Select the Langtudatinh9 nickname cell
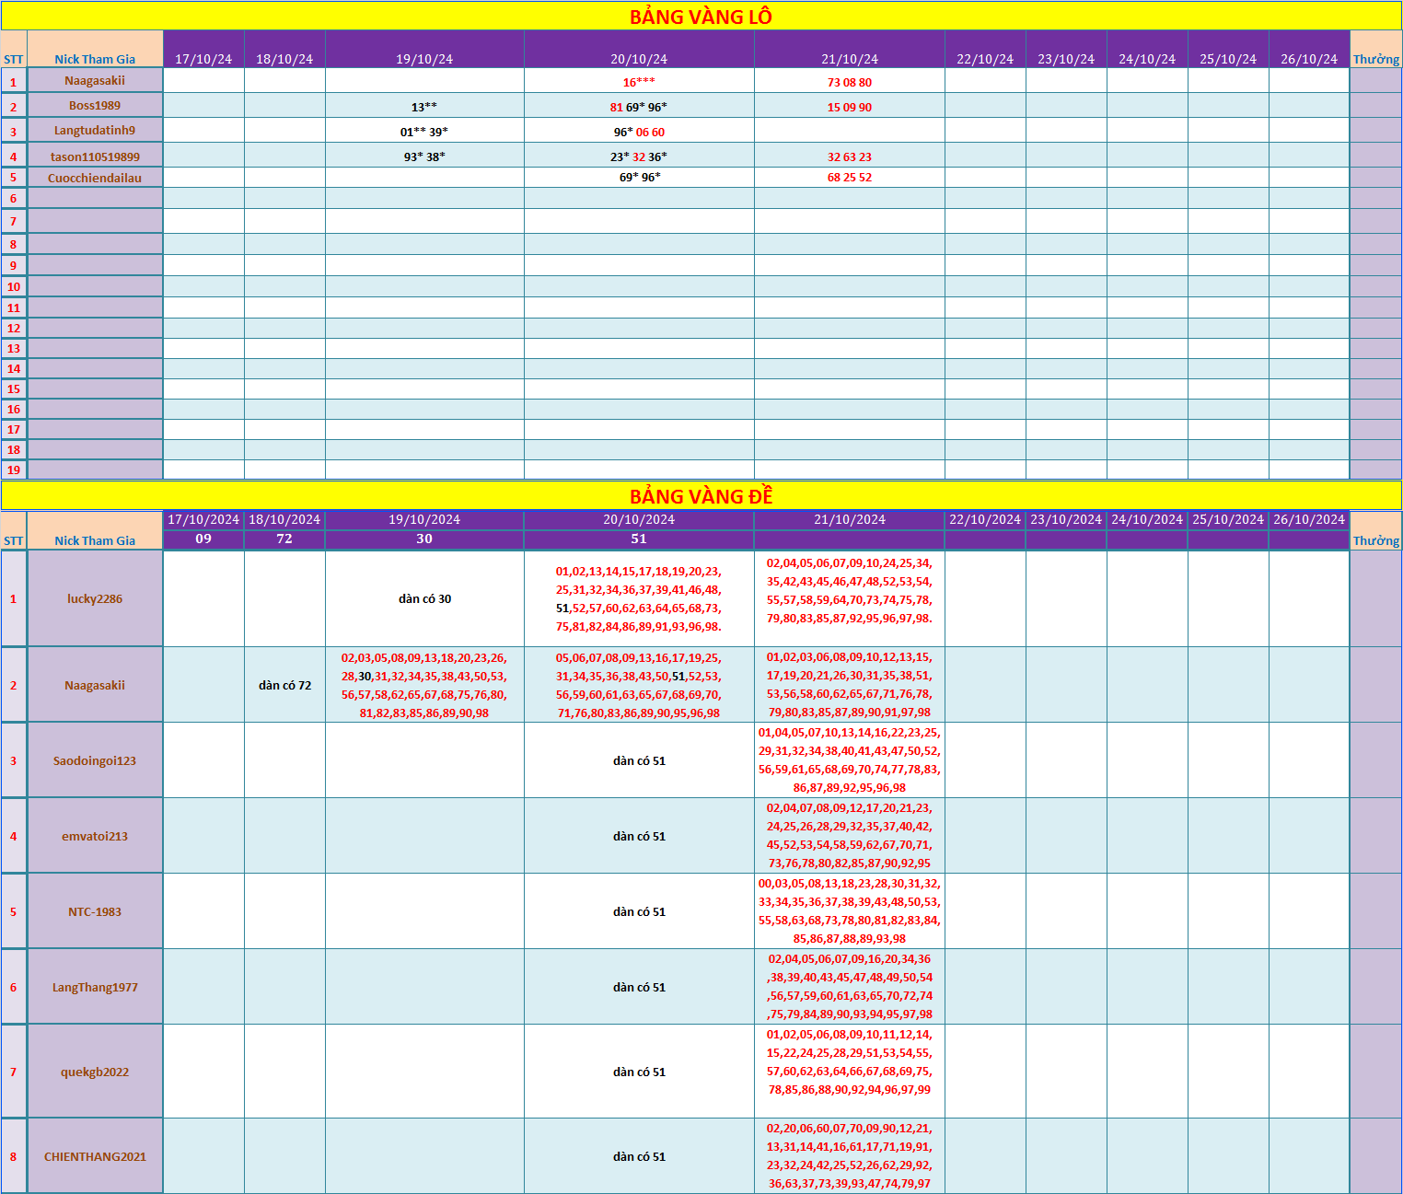The image size is (1403, 1194). click(x=95, y=131)
